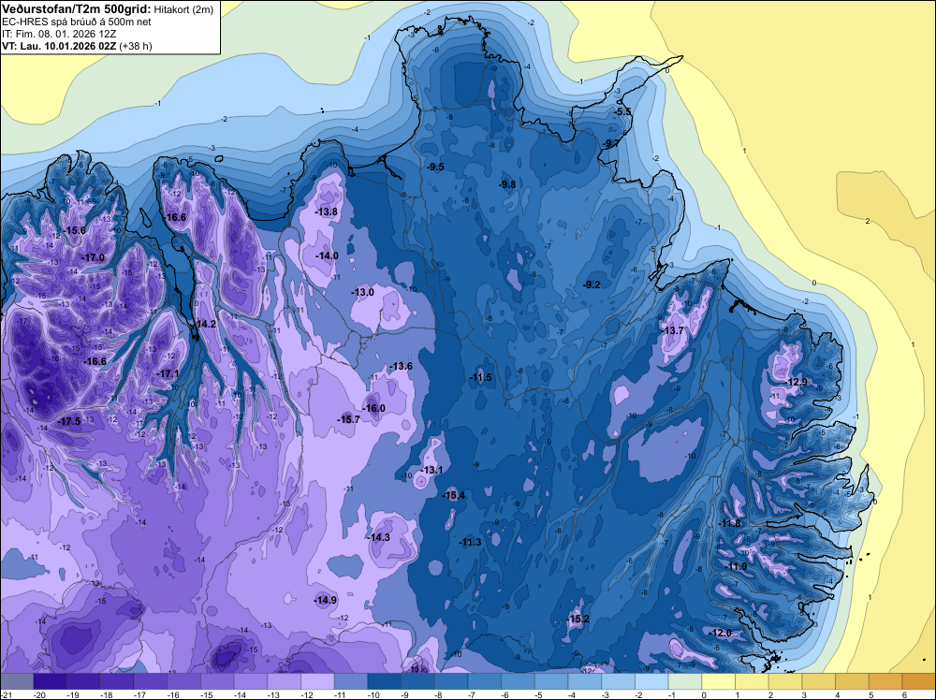Click the -14.9 temperature value

pos(326,600)
